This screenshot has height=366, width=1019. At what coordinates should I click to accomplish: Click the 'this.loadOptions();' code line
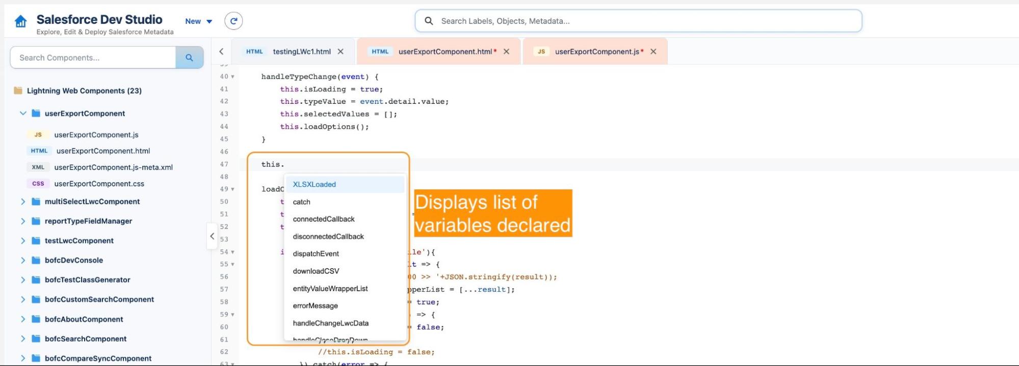324,127
